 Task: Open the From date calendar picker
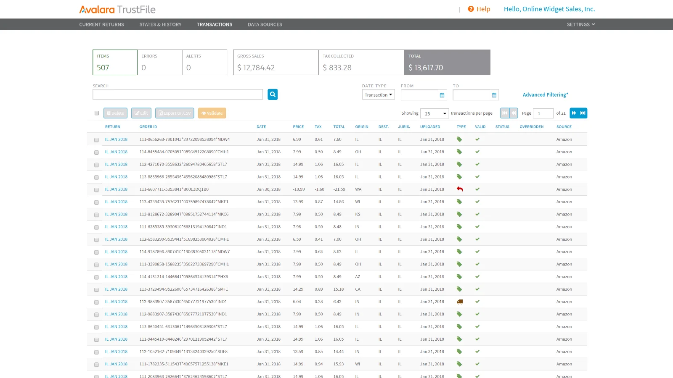coord(442,94)
